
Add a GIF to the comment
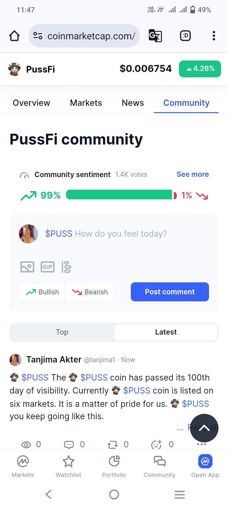[47, 267]
